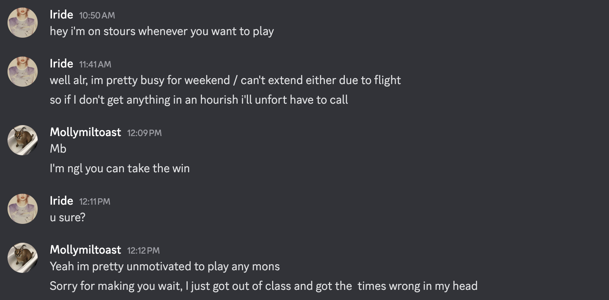This screenshot has width=609, height=300.
Task: Open Mollymiltoast's avatar on the 12:09 PM message
Action: (23, 140)
